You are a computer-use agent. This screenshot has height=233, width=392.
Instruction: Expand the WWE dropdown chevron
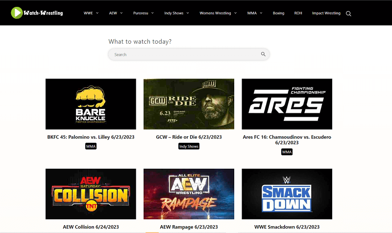click(x=97, y=13)
